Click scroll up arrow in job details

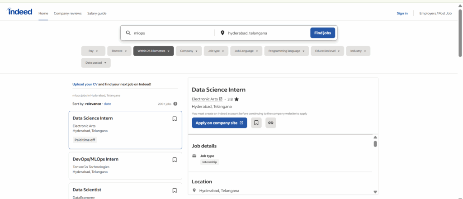(x=375, y=137)
